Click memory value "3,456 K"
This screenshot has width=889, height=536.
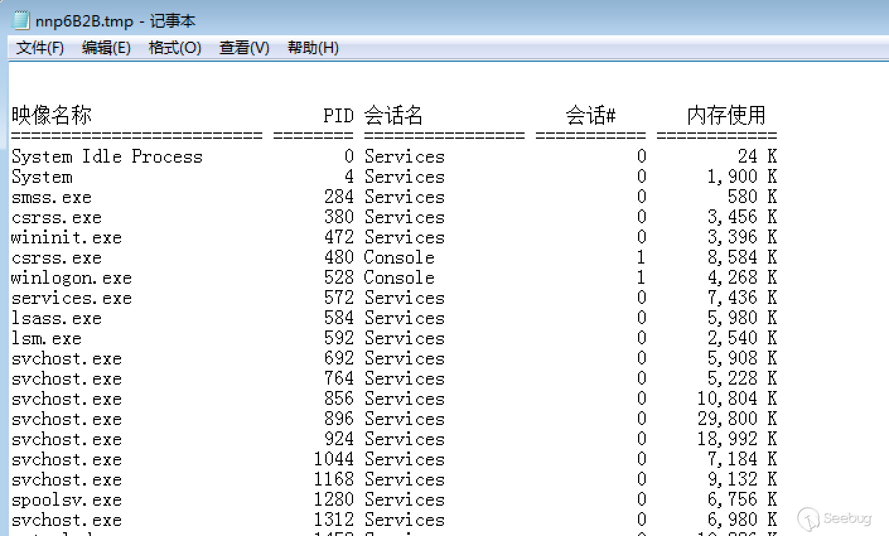tap(742, 217)
